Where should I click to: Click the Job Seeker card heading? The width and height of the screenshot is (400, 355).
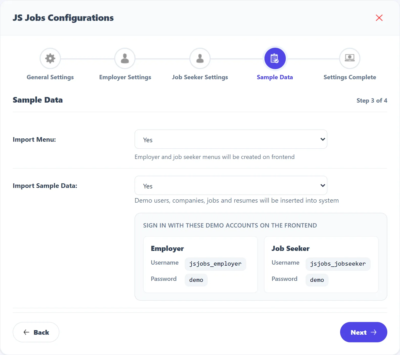[291, 248]
